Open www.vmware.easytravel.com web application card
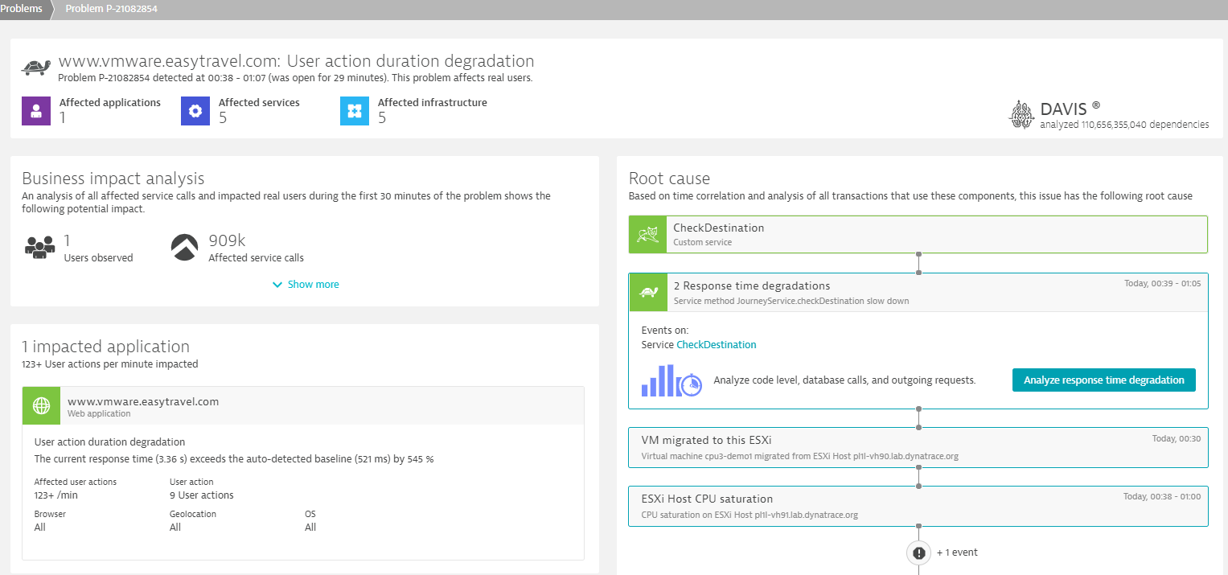This screenshot has height=575, width=1228. (x=303, y=405)
